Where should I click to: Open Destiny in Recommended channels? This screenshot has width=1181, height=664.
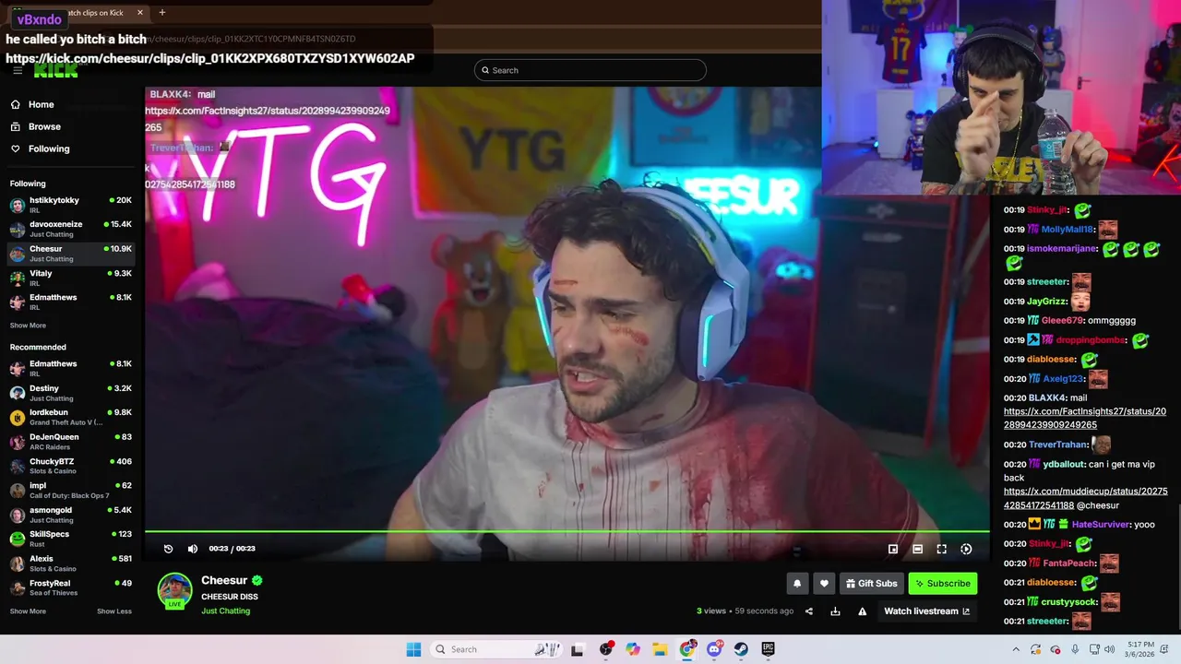[71, 393]
